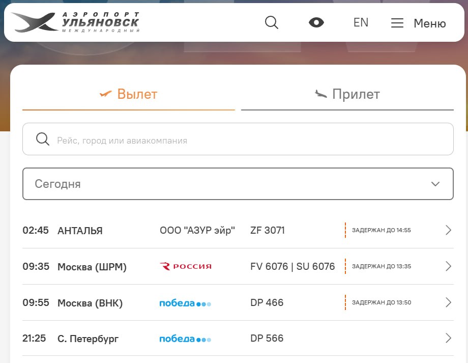Click the Россия airline logo
468x363 pixels.
pos(186,266)
